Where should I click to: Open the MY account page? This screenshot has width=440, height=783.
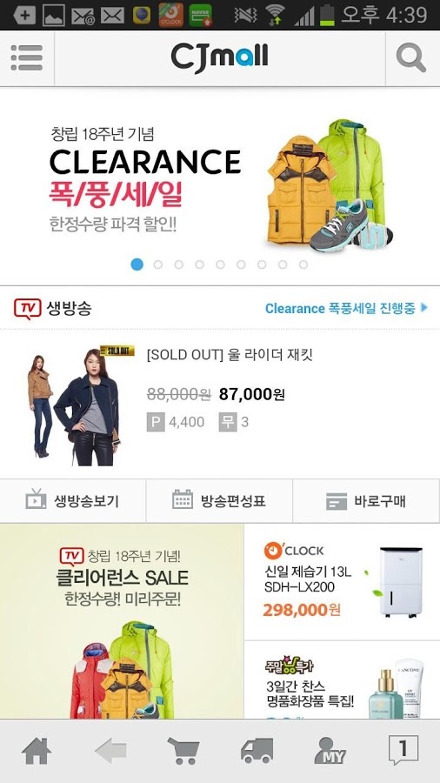point(330,751)
